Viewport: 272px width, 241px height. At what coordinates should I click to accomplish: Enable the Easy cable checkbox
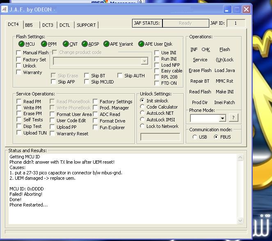(157, 71)
